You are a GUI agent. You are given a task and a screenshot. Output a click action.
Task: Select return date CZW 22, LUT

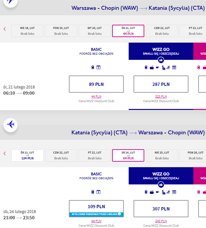tap(61, 155)
